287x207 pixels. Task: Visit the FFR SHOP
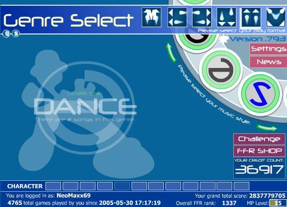259,151
